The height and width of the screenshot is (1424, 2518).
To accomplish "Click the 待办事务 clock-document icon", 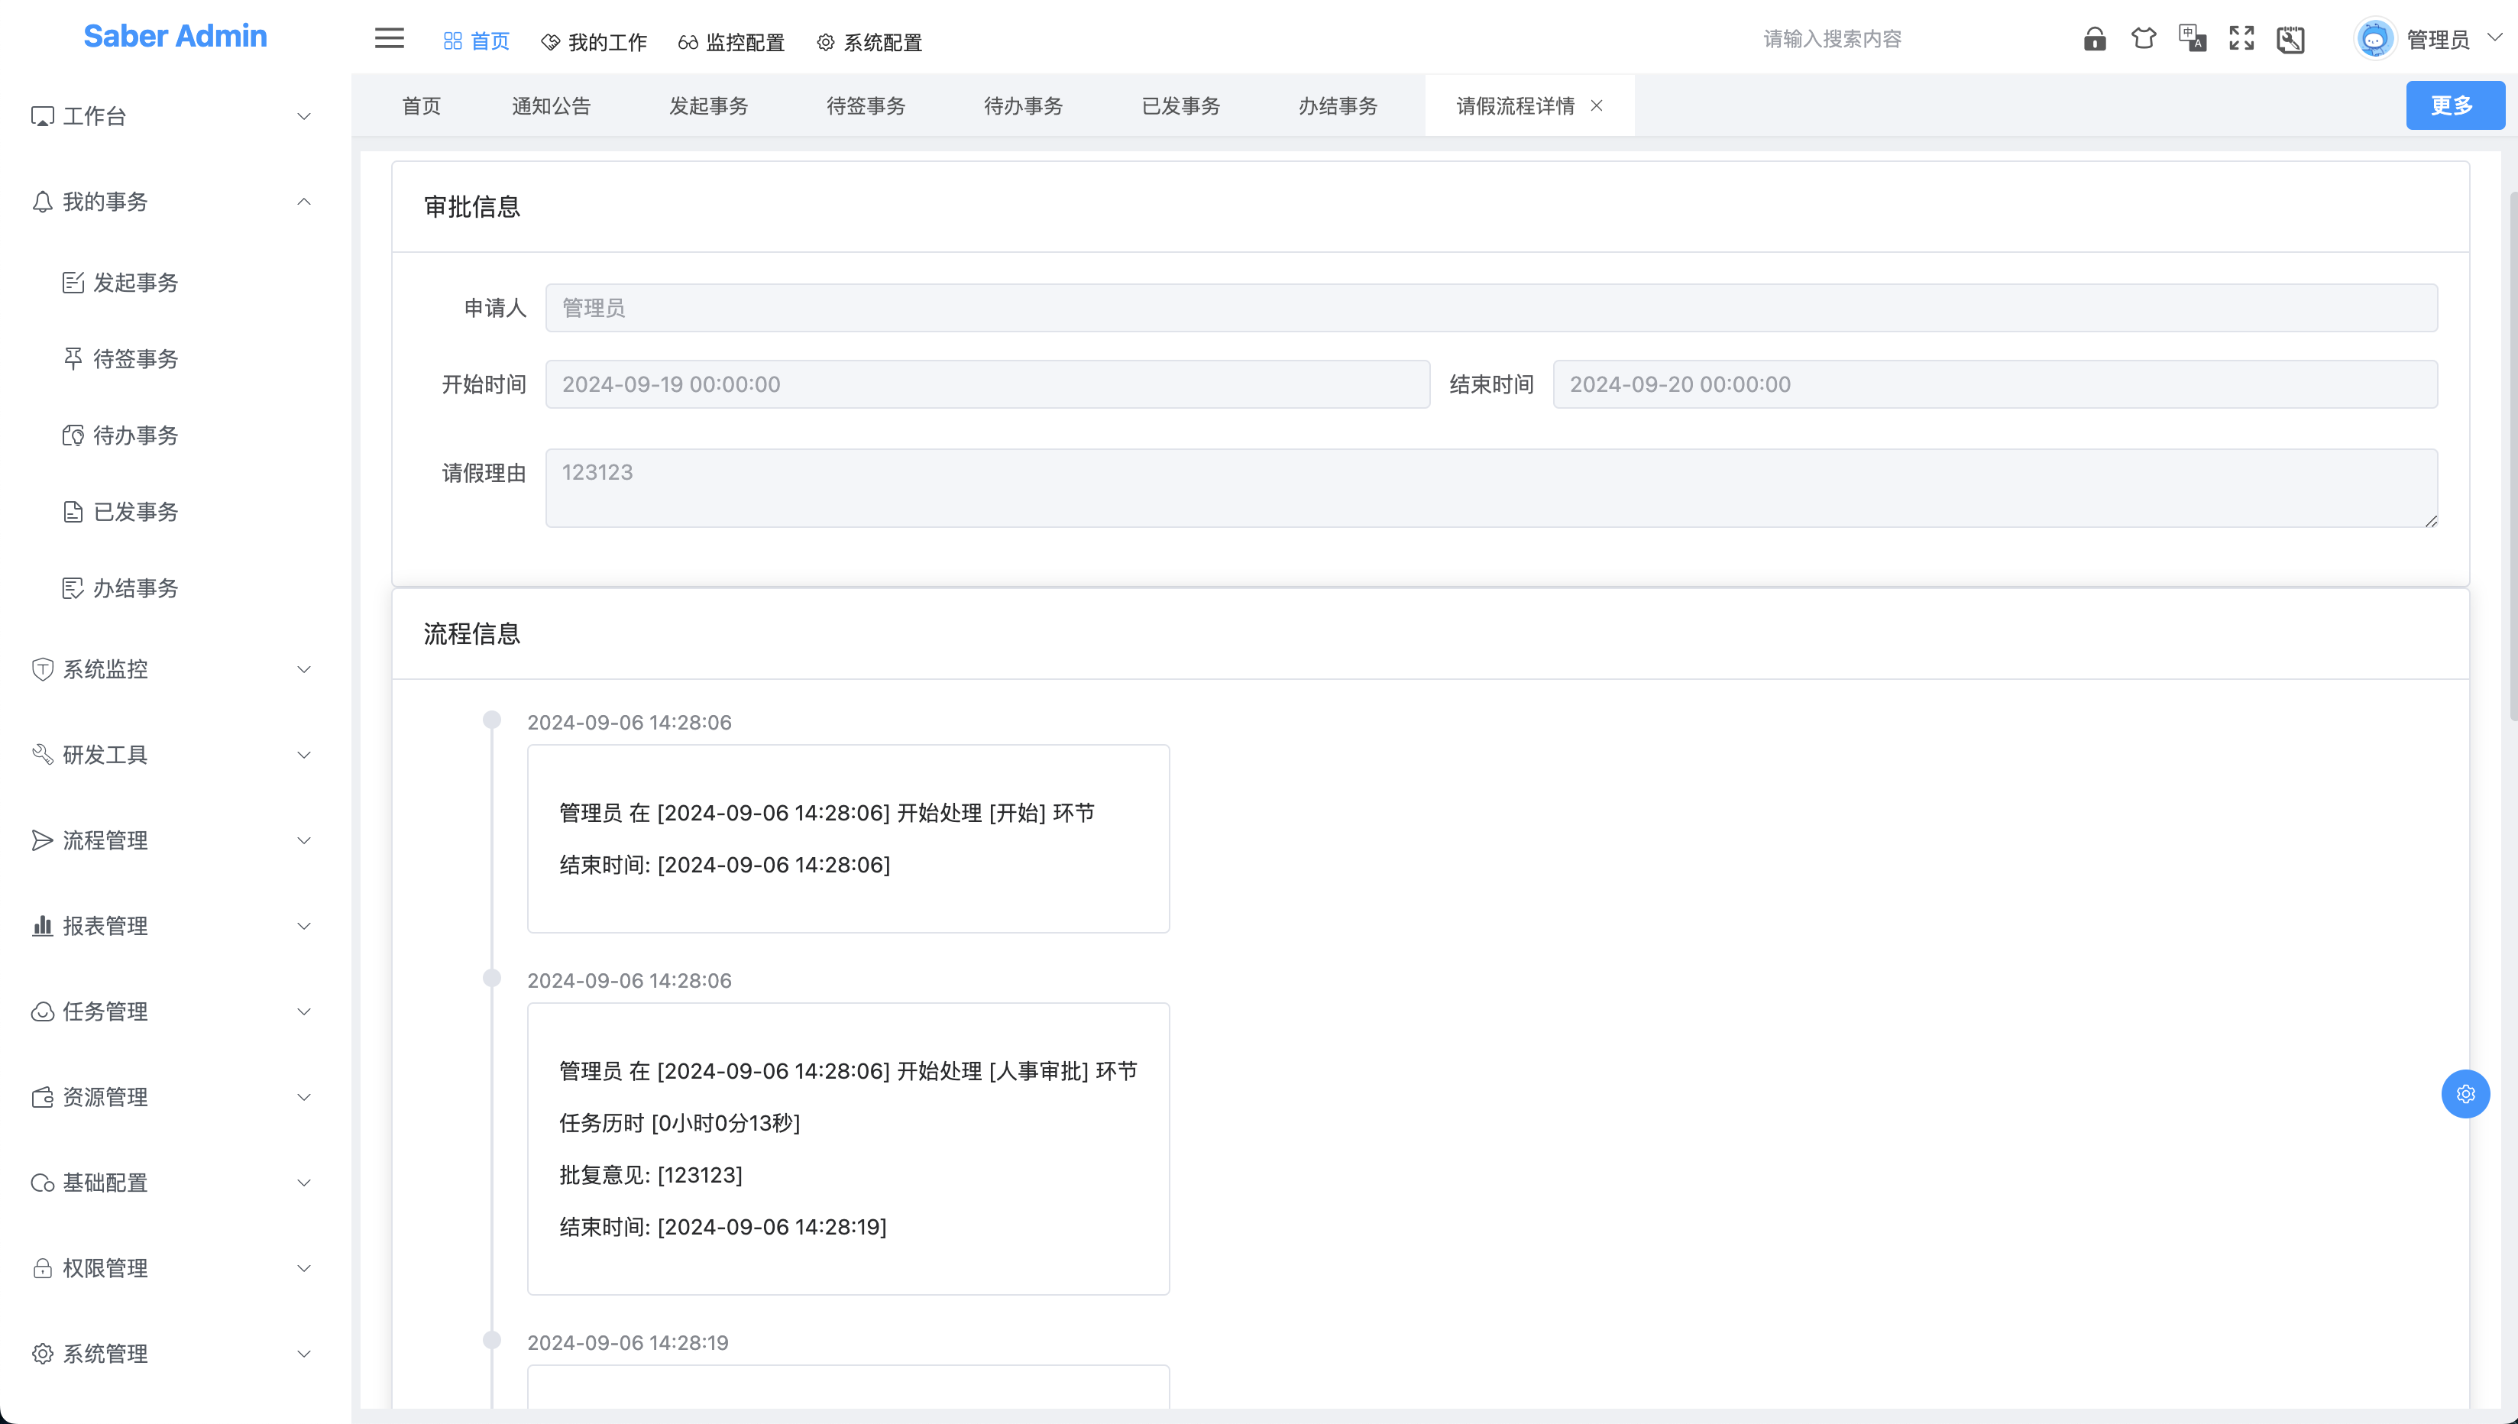I will pyautogui.click(x=73, y=435).
